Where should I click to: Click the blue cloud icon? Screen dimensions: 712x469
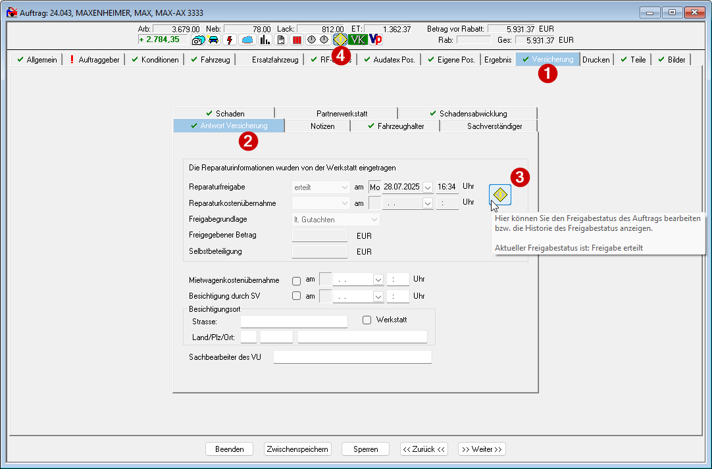(x=247, y=40)
